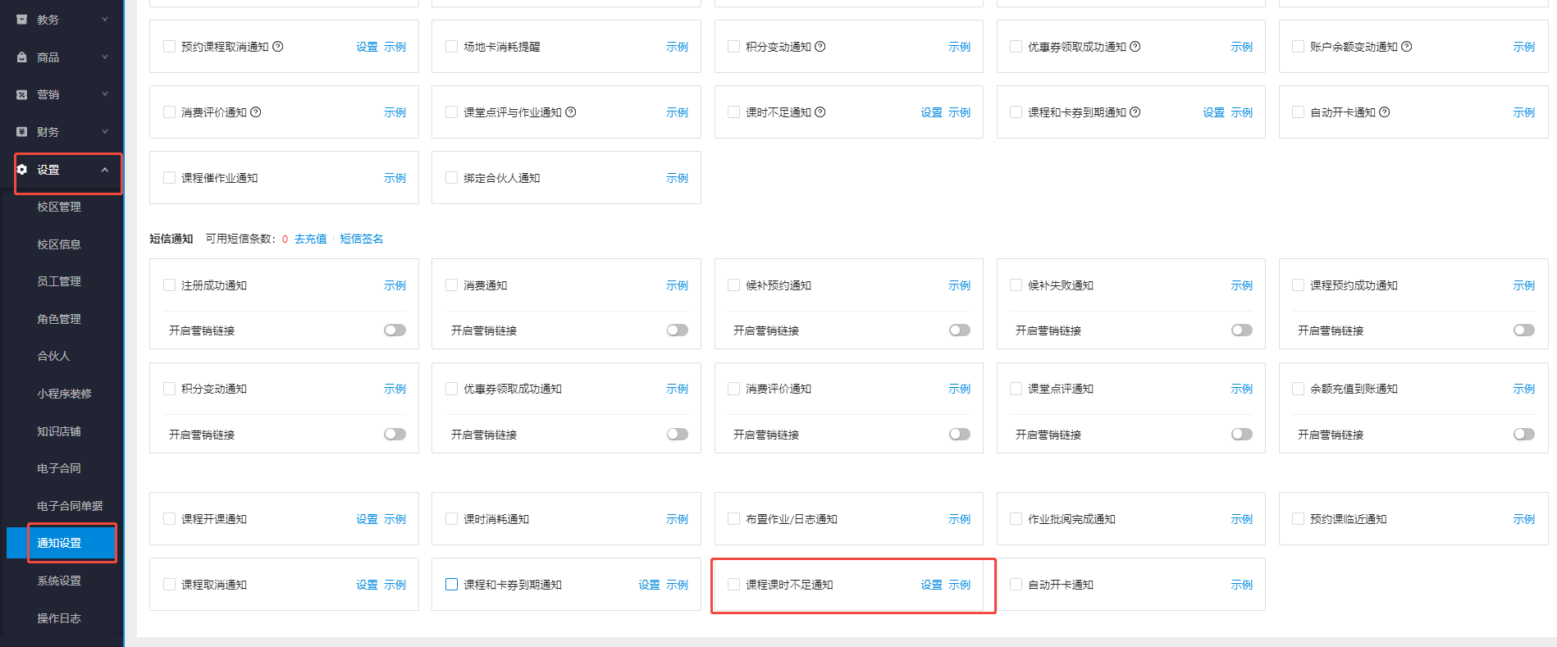Open 角色管理 in sidebar

(59, 319)
